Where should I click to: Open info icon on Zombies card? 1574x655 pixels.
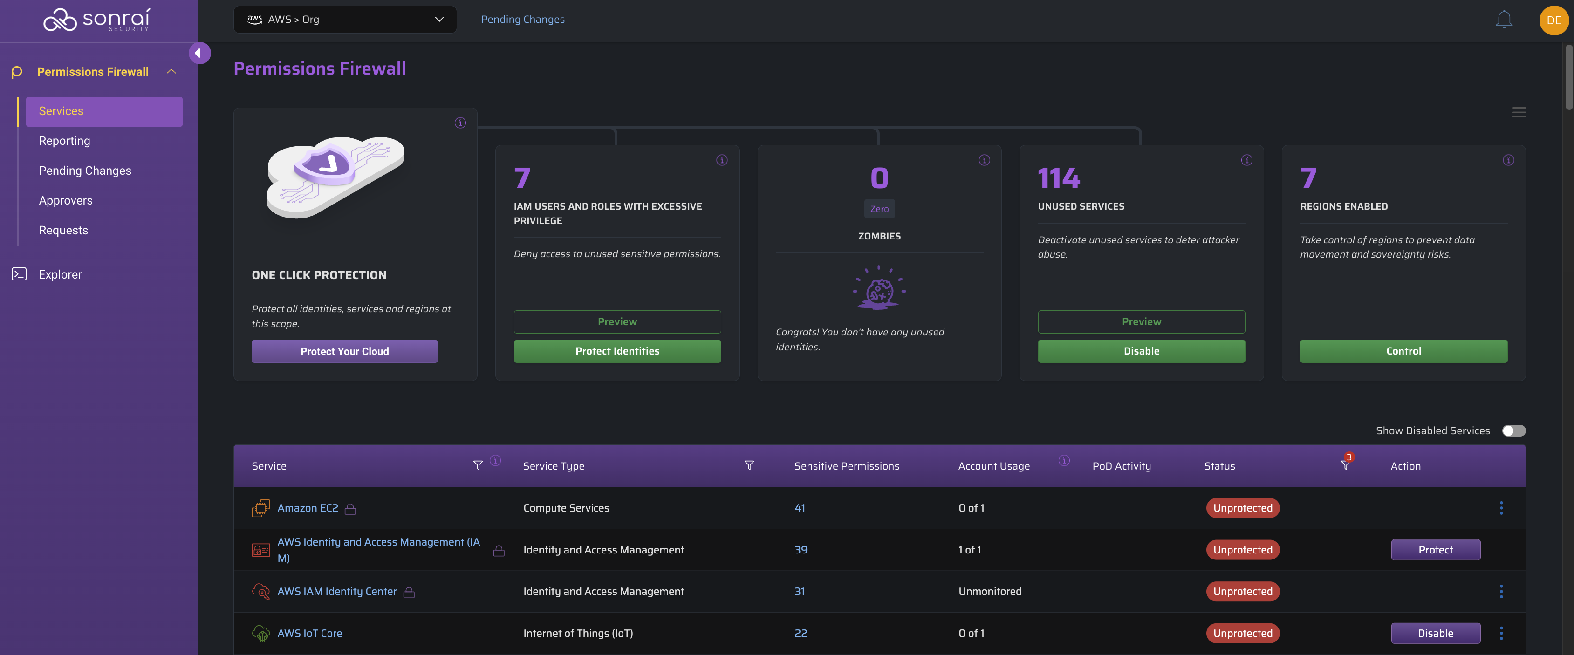click(x=984, y=160)
